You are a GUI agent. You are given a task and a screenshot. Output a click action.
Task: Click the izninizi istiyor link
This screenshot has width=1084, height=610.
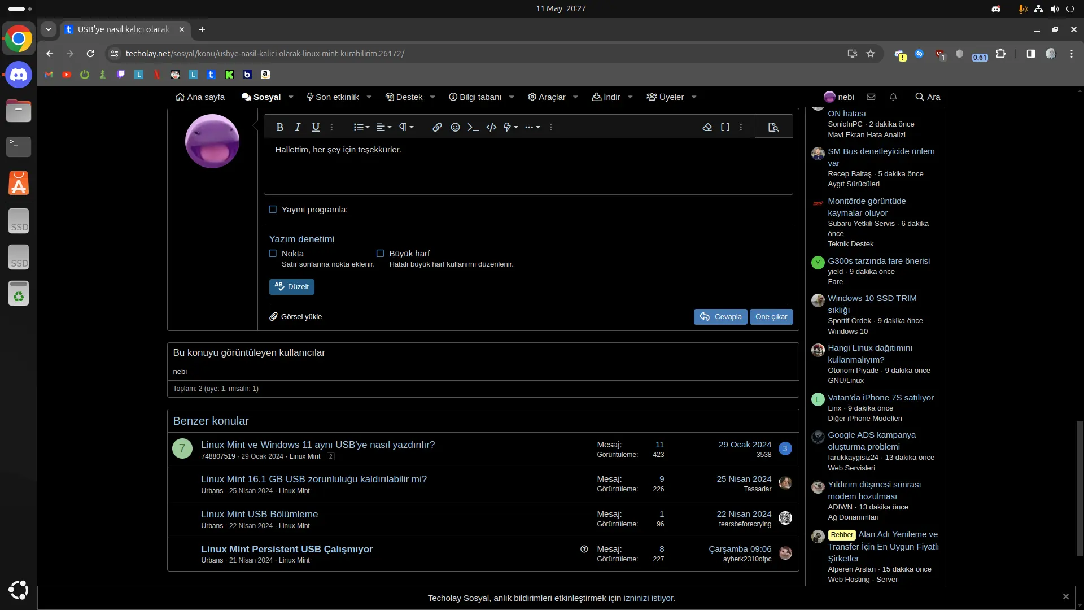pos(648,598)
